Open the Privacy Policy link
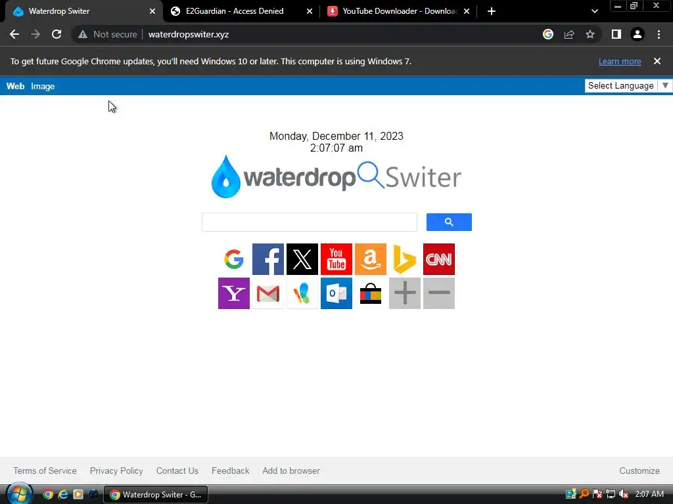673x504 pixels. click(x=116, y=471)
